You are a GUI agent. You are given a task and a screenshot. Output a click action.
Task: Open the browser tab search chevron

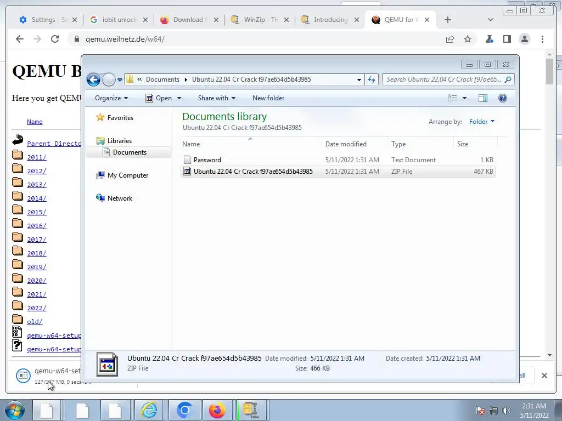491,20
